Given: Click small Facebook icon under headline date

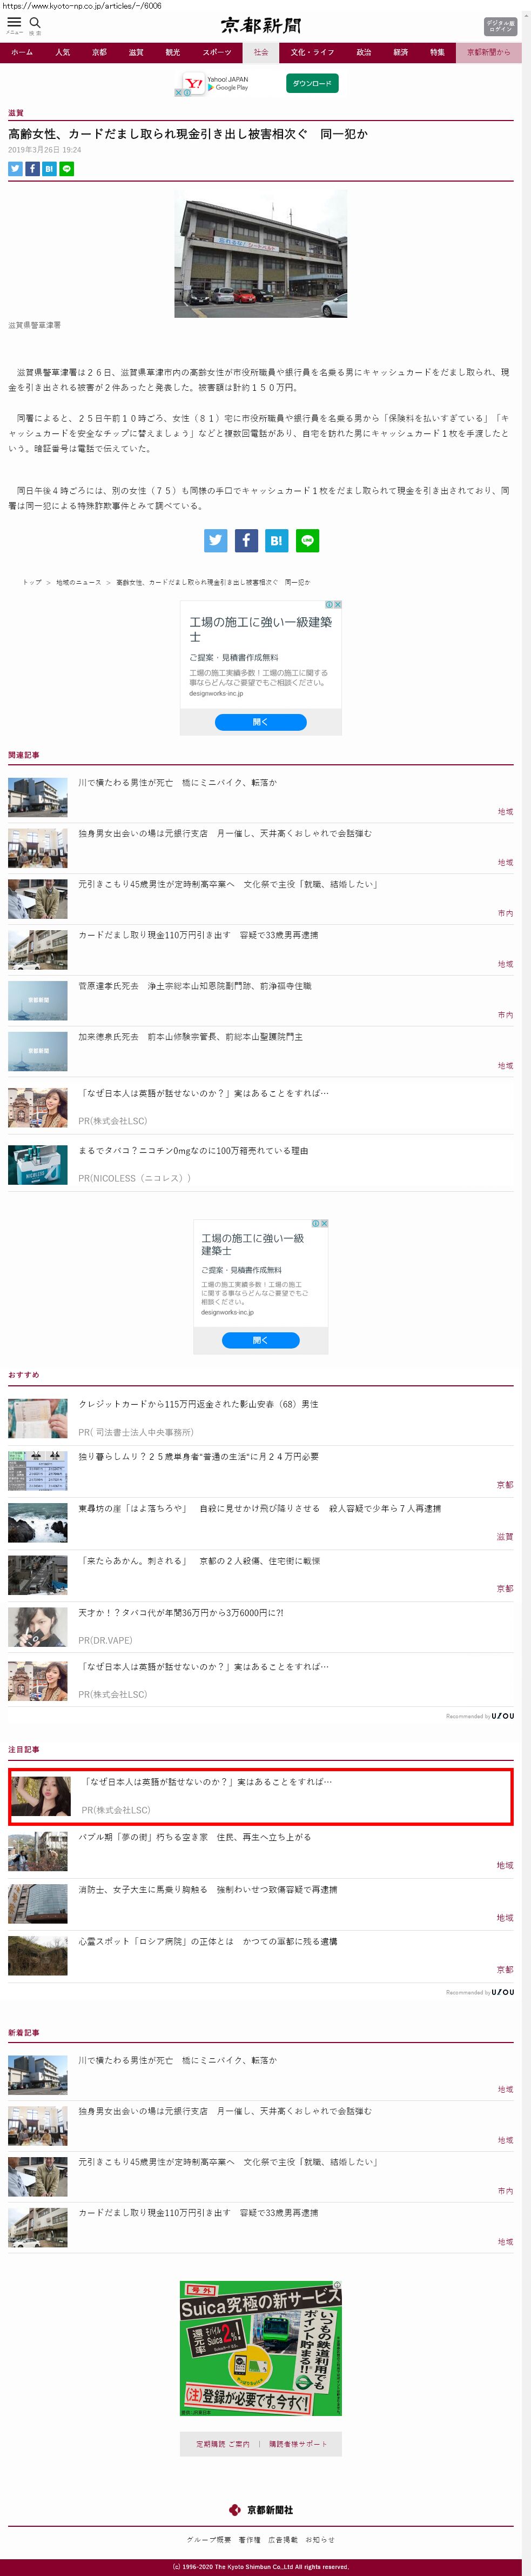Looking at the screenshot, I should [32, 169].
